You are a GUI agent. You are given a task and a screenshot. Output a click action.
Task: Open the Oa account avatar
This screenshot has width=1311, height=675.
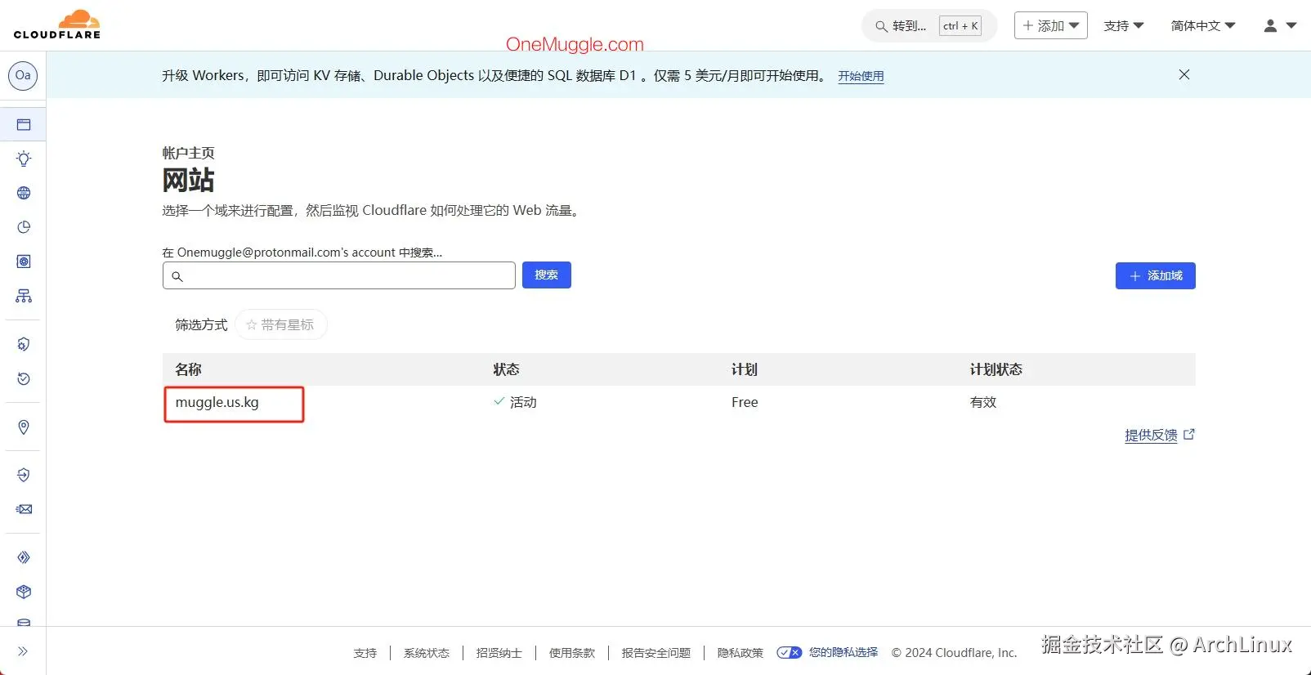tap(23, 75)
